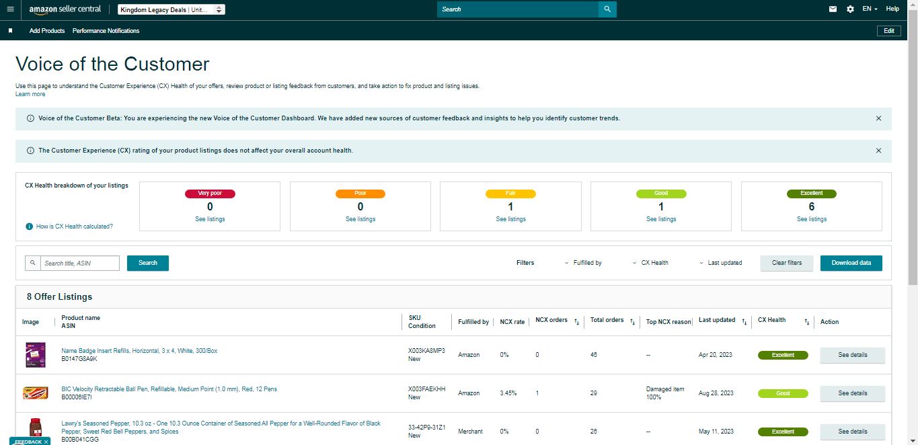
Task: Sort by Total orders column arrows
Action: [x=632, y=322]
